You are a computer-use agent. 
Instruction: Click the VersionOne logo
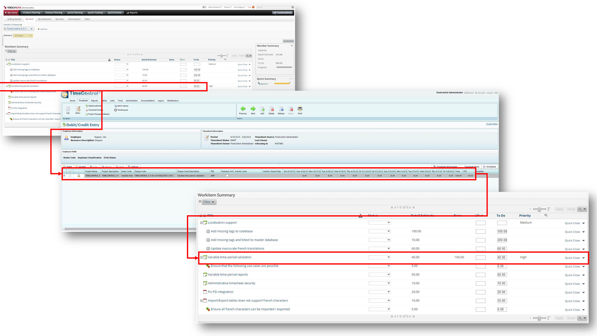(x=19, y=7)
